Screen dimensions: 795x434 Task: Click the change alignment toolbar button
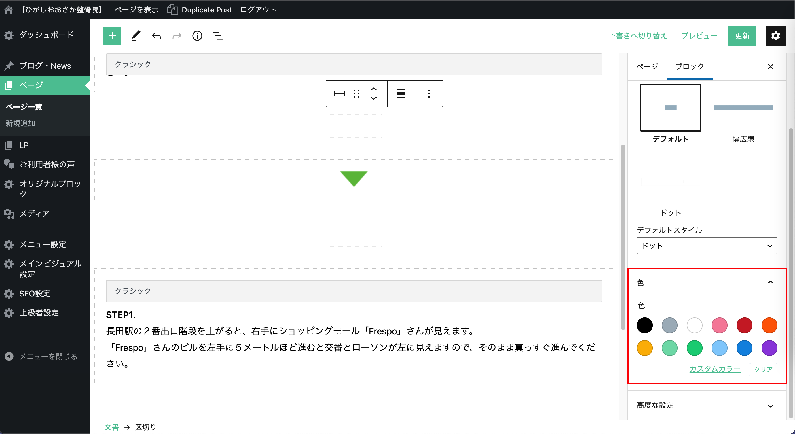click(x=401, y=94)
